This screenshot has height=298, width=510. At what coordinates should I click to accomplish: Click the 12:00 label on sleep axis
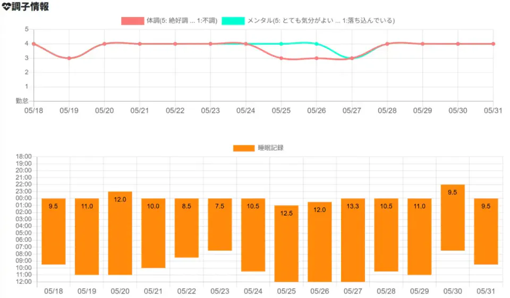[x=24, y=282]
